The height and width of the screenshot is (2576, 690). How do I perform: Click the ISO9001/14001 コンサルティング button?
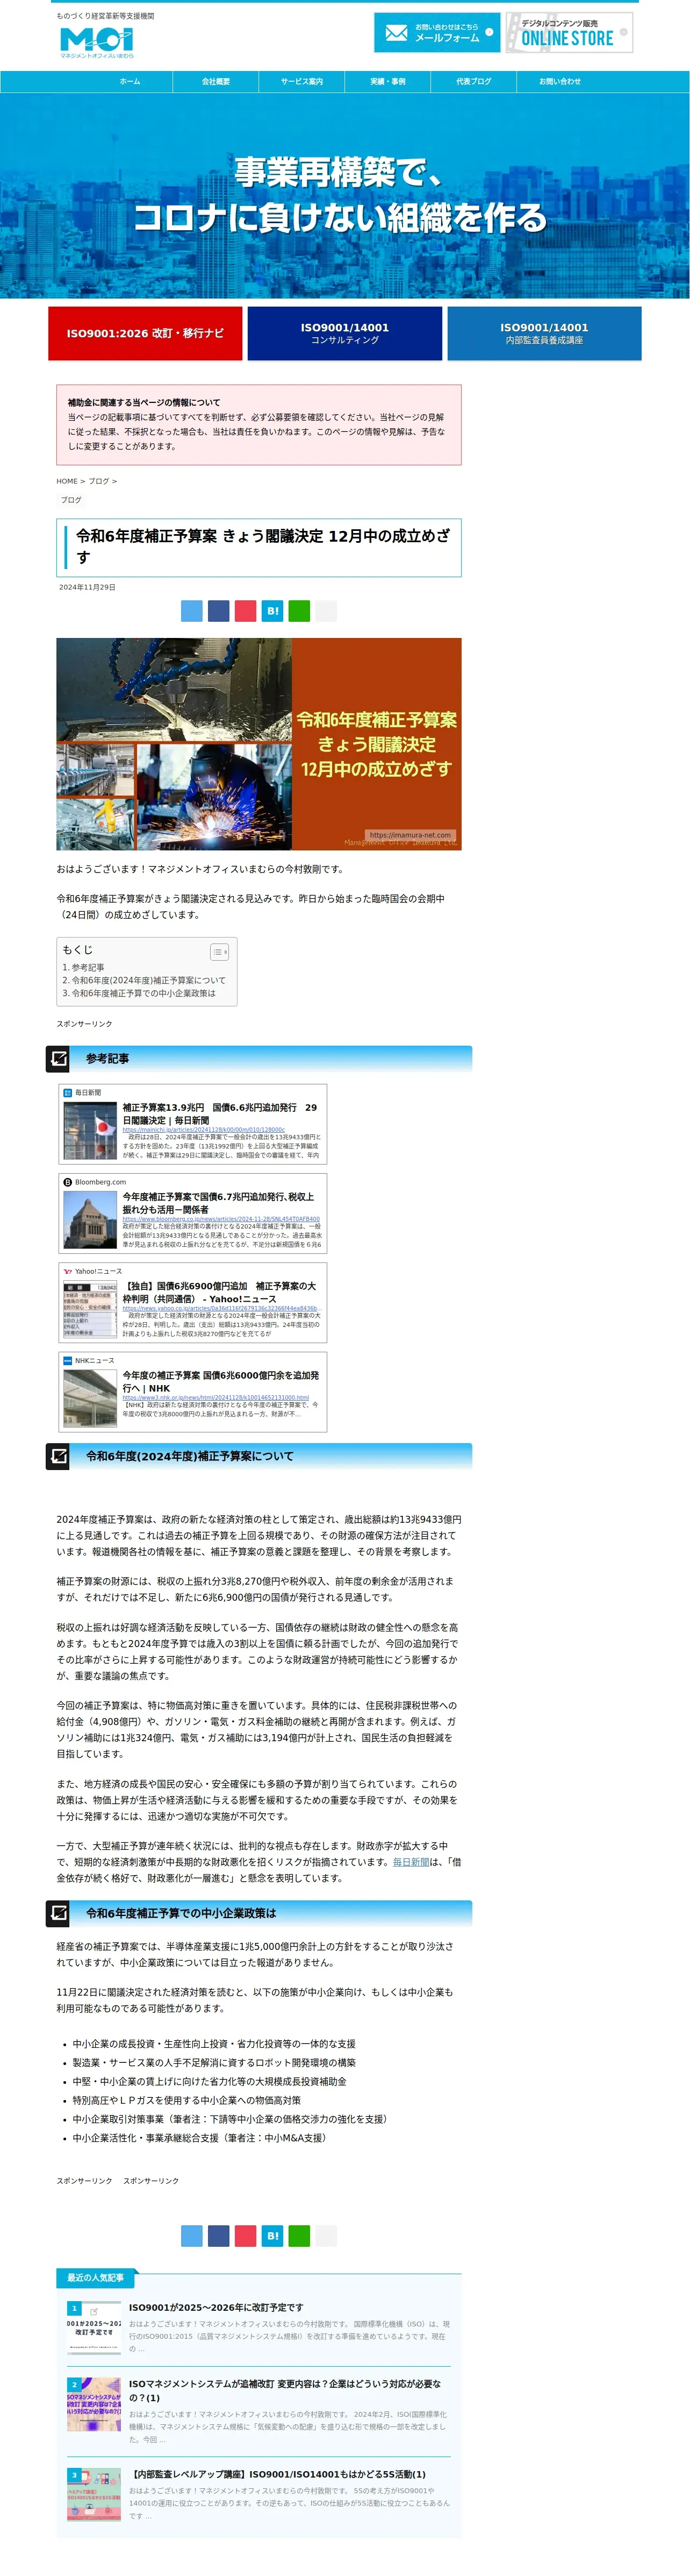(344, 333)
